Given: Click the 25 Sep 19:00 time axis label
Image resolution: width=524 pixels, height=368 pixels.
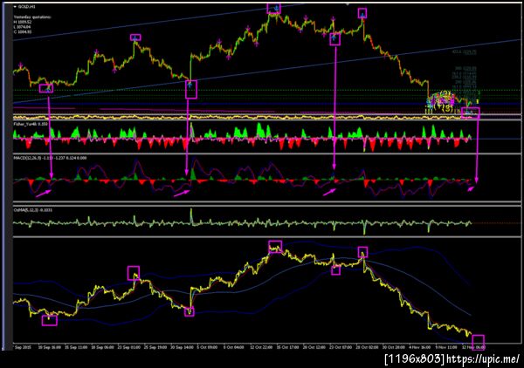Looking at the screenshot, I should pos(155,347).
